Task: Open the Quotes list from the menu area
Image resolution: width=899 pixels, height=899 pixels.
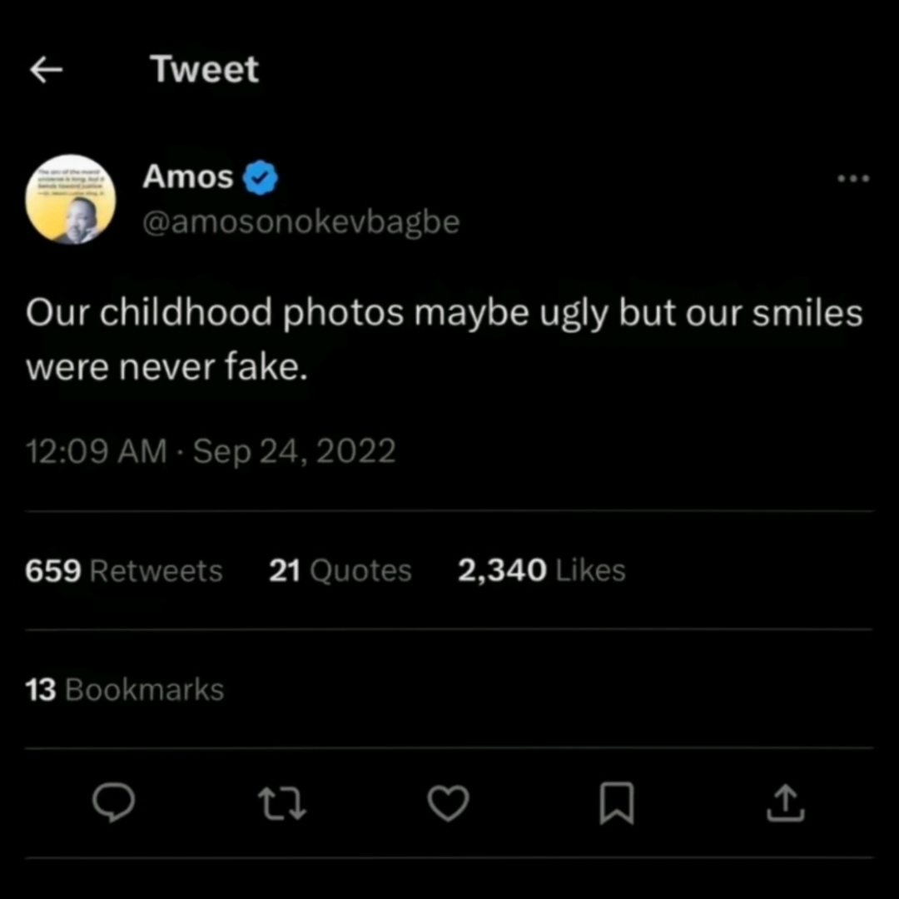Action: pos(340,570)
